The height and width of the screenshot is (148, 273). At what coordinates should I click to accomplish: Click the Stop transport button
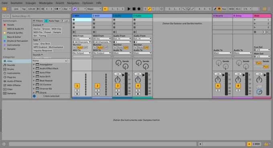(134, 9)
